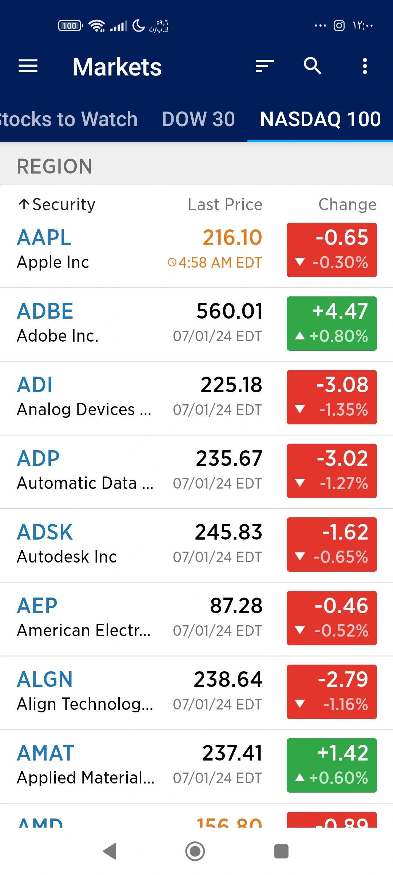The width and height of the screenshot is (393, 875).
Task: Open the hamburger navigation menu
Action: [28, 66]
